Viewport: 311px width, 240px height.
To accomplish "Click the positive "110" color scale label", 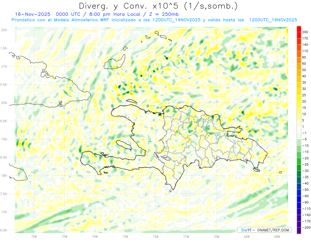I will tap(306, 51).
